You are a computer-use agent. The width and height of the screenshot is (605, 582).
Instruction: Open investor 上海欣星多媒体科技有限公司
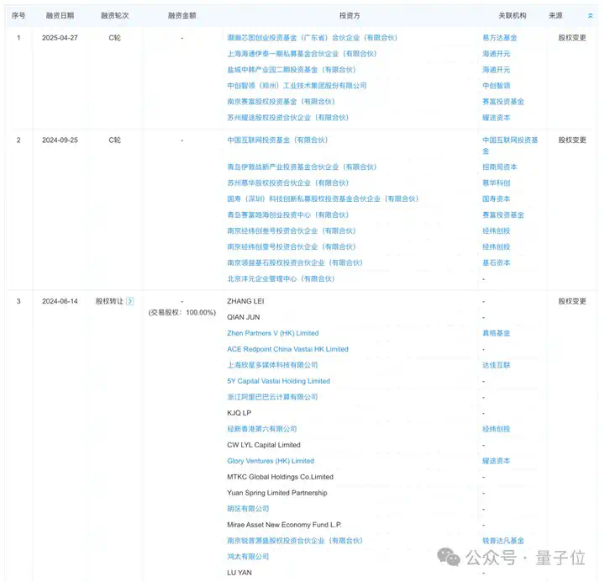[x=272, y=365]
